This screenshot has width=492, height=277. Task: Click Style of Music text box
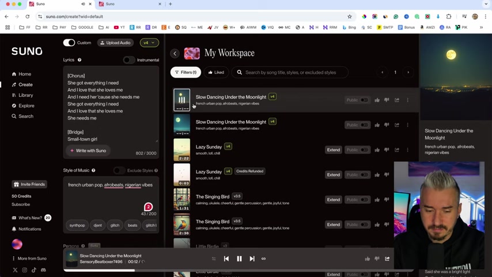pos(111,197)
